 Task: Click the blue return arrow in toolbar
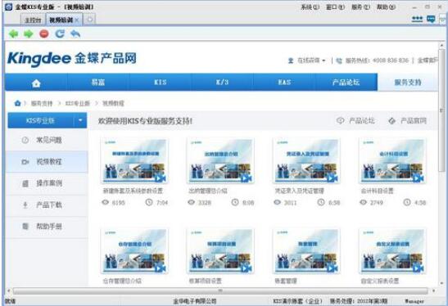[75, 34]
